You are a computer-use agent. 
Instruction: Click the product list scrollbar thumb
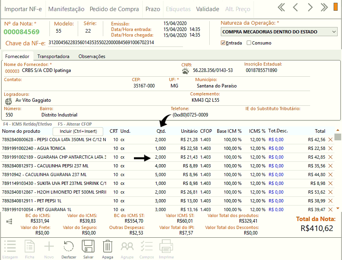[338, 137]
